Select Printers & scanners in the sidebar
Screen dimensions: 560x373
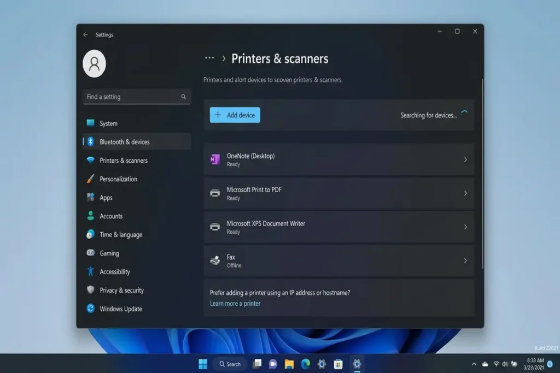point(137,161)
